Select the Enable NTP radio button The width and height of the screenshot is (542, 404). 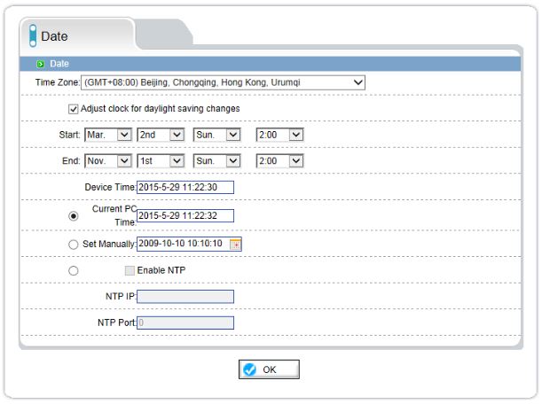pos(74,271)
